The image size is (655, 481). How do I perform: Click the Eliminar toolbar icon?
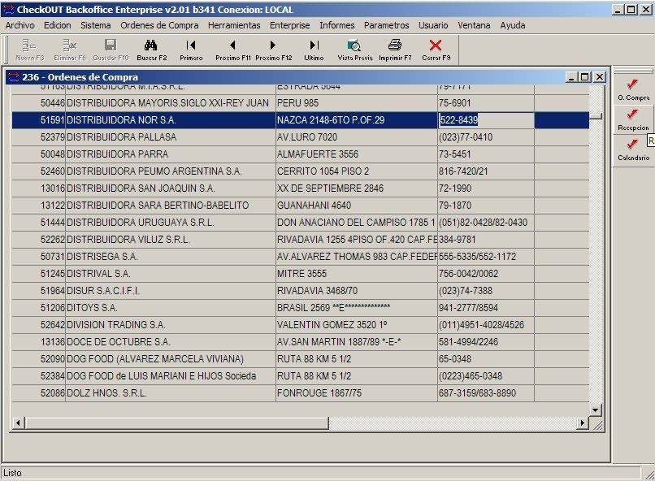(69, 50)
